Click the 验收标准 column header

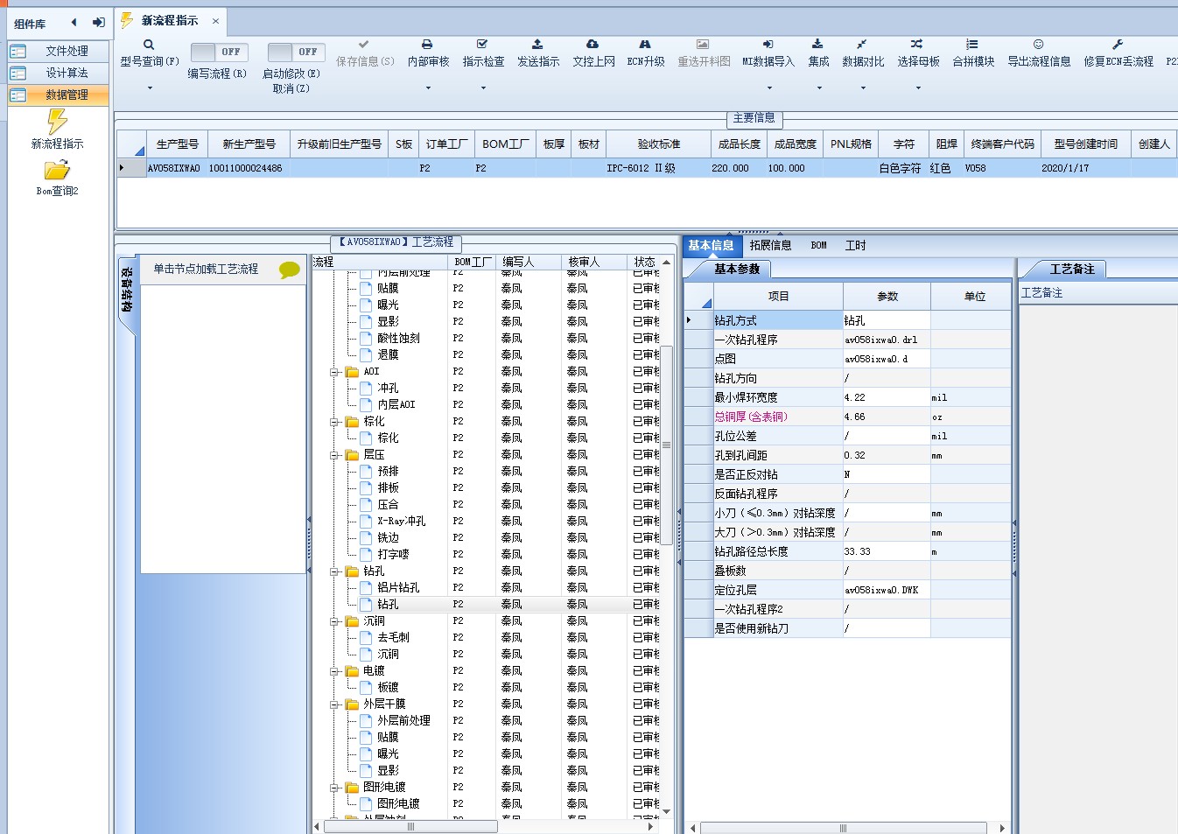click(658, 144)
